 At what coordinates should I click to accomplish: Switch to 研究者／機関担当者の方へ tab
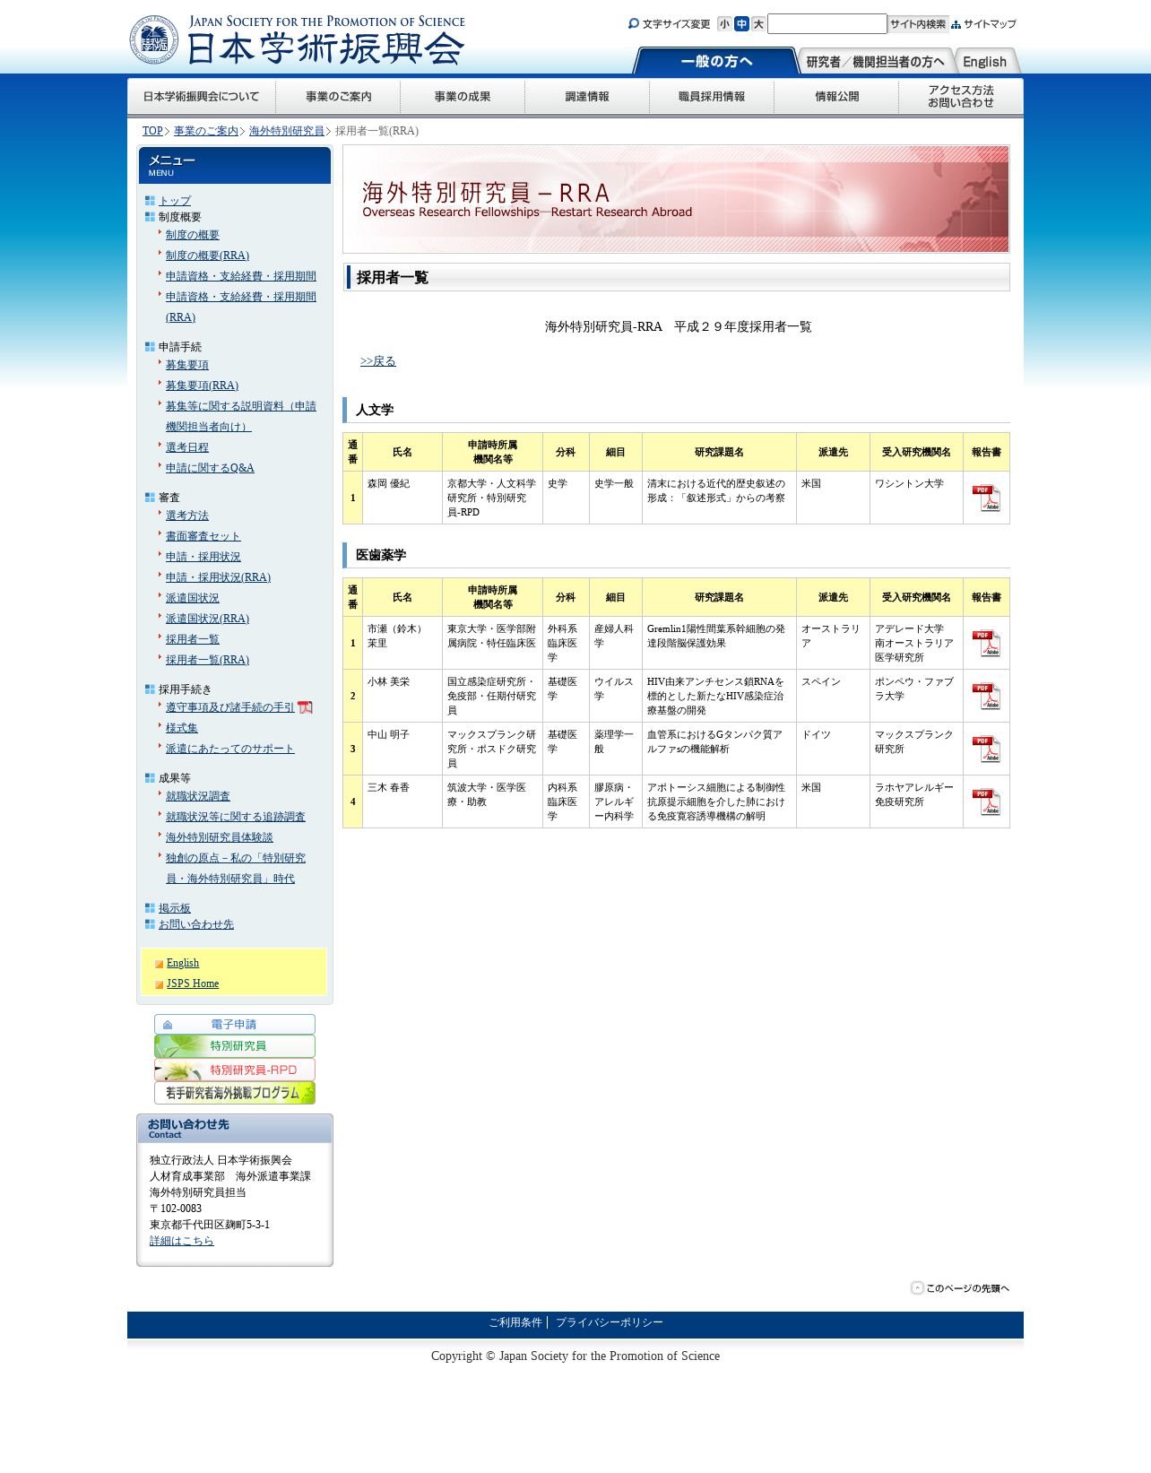(875, 61)
